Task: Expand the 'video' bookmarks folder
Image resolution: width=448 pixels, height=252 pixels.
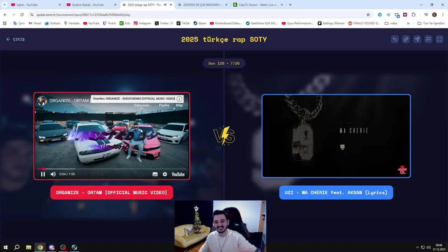Action: [391, 23]
